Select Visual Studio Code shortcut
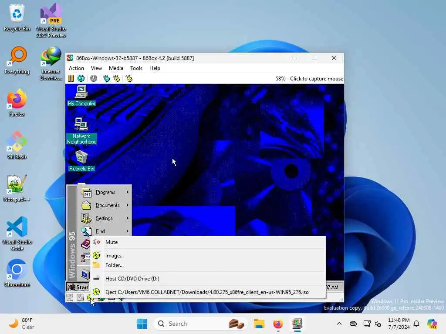 pyautogui.click(x=17, y=234)
